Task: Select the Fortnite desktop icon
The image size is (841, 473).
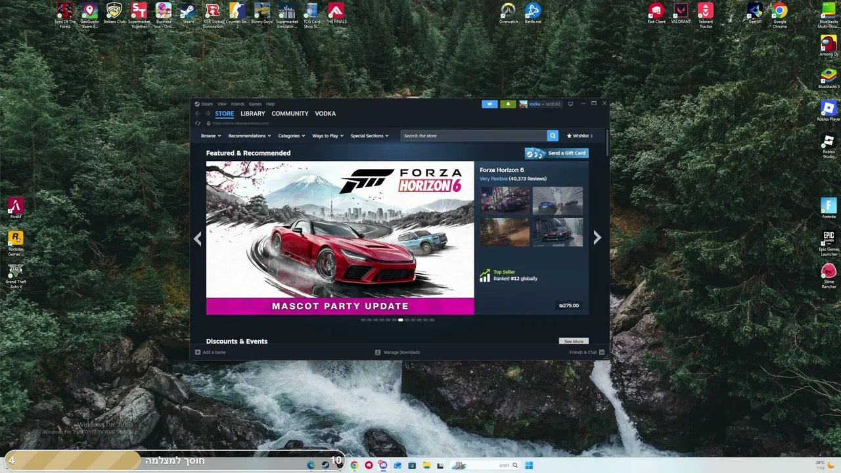Action: pos(829,209)
